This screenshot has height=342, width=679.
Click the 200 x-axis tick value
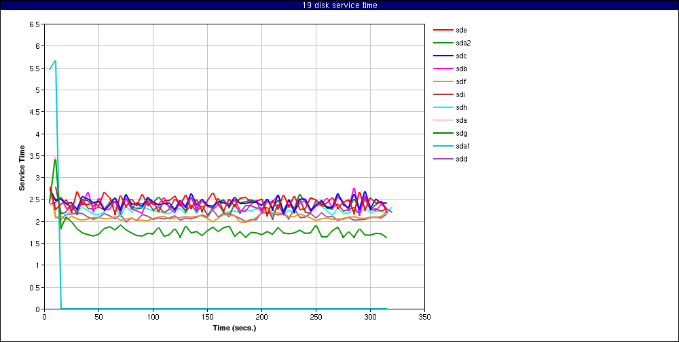point(261,316)
